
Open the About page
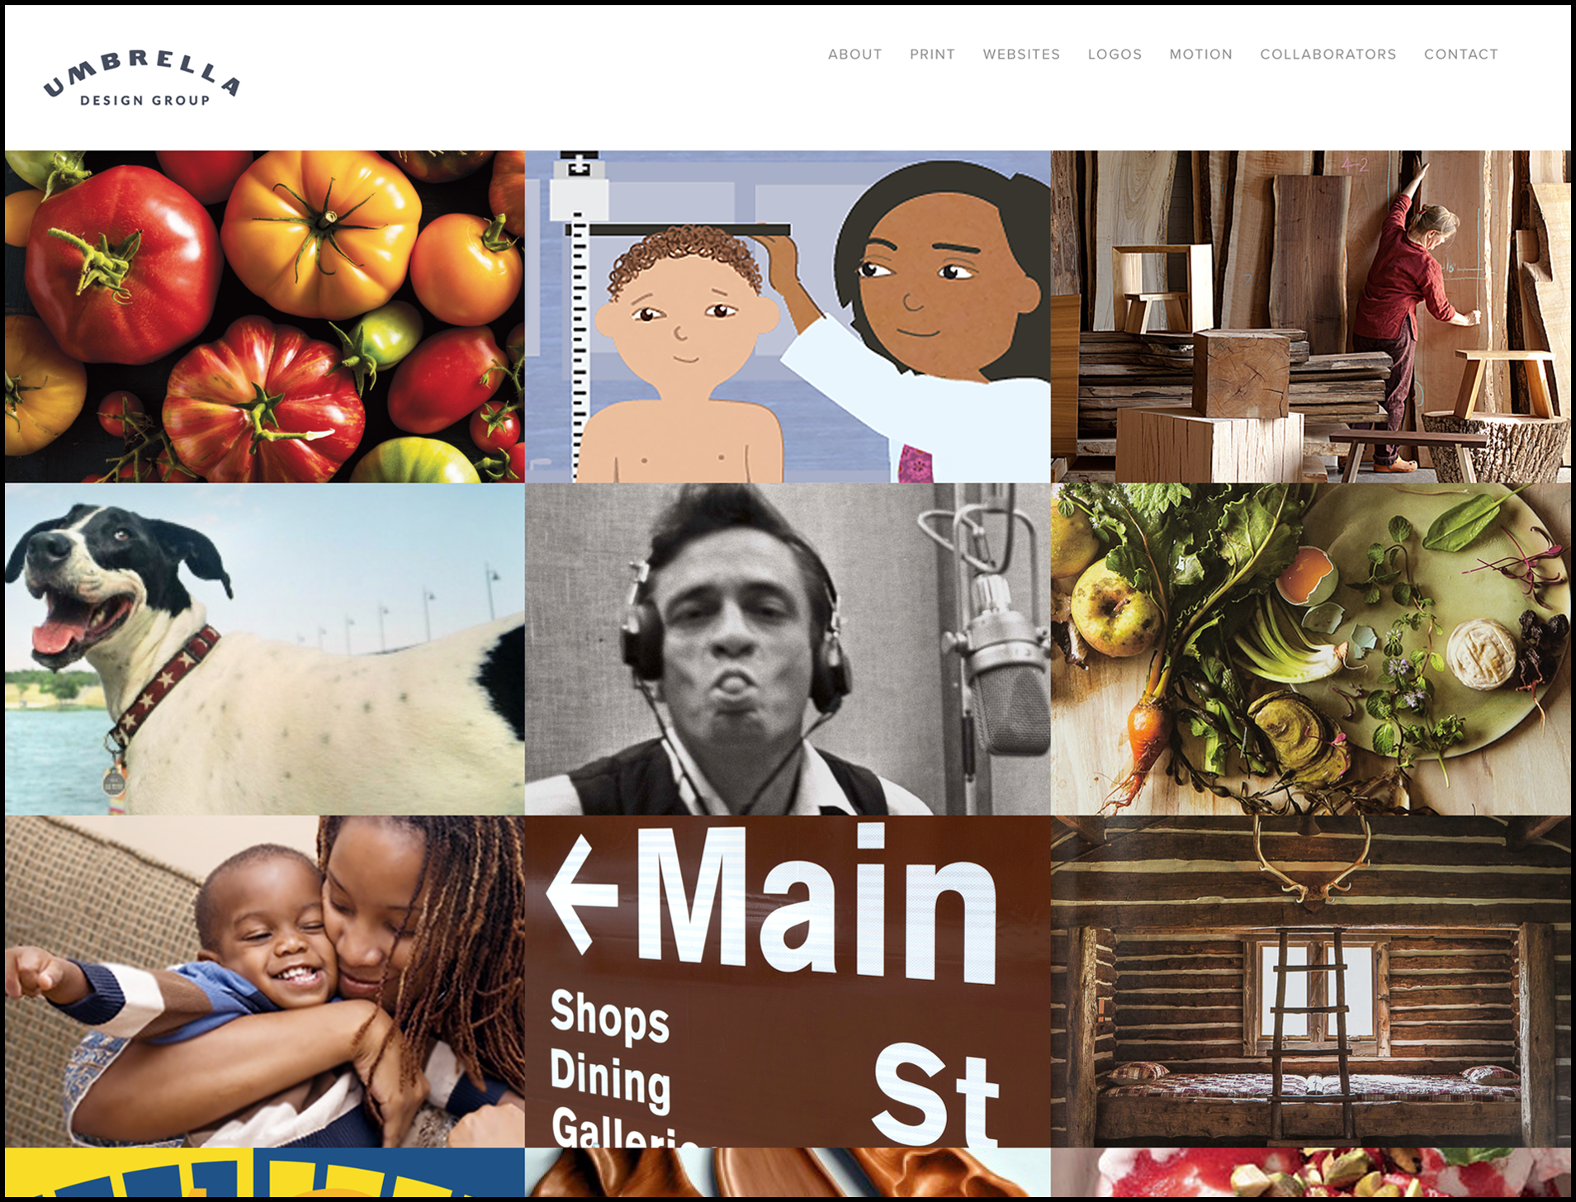coord(854,54)
